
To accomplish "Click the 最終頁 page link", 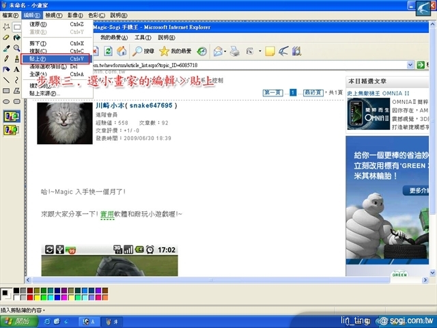I will pos(313,93).
